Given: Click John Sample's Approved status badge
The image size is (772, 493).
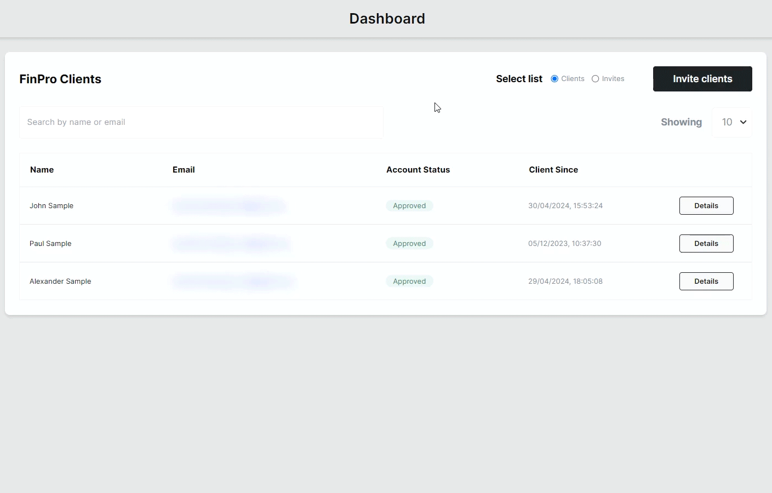Looking at the screenshot, I should [x=409, y=205].
